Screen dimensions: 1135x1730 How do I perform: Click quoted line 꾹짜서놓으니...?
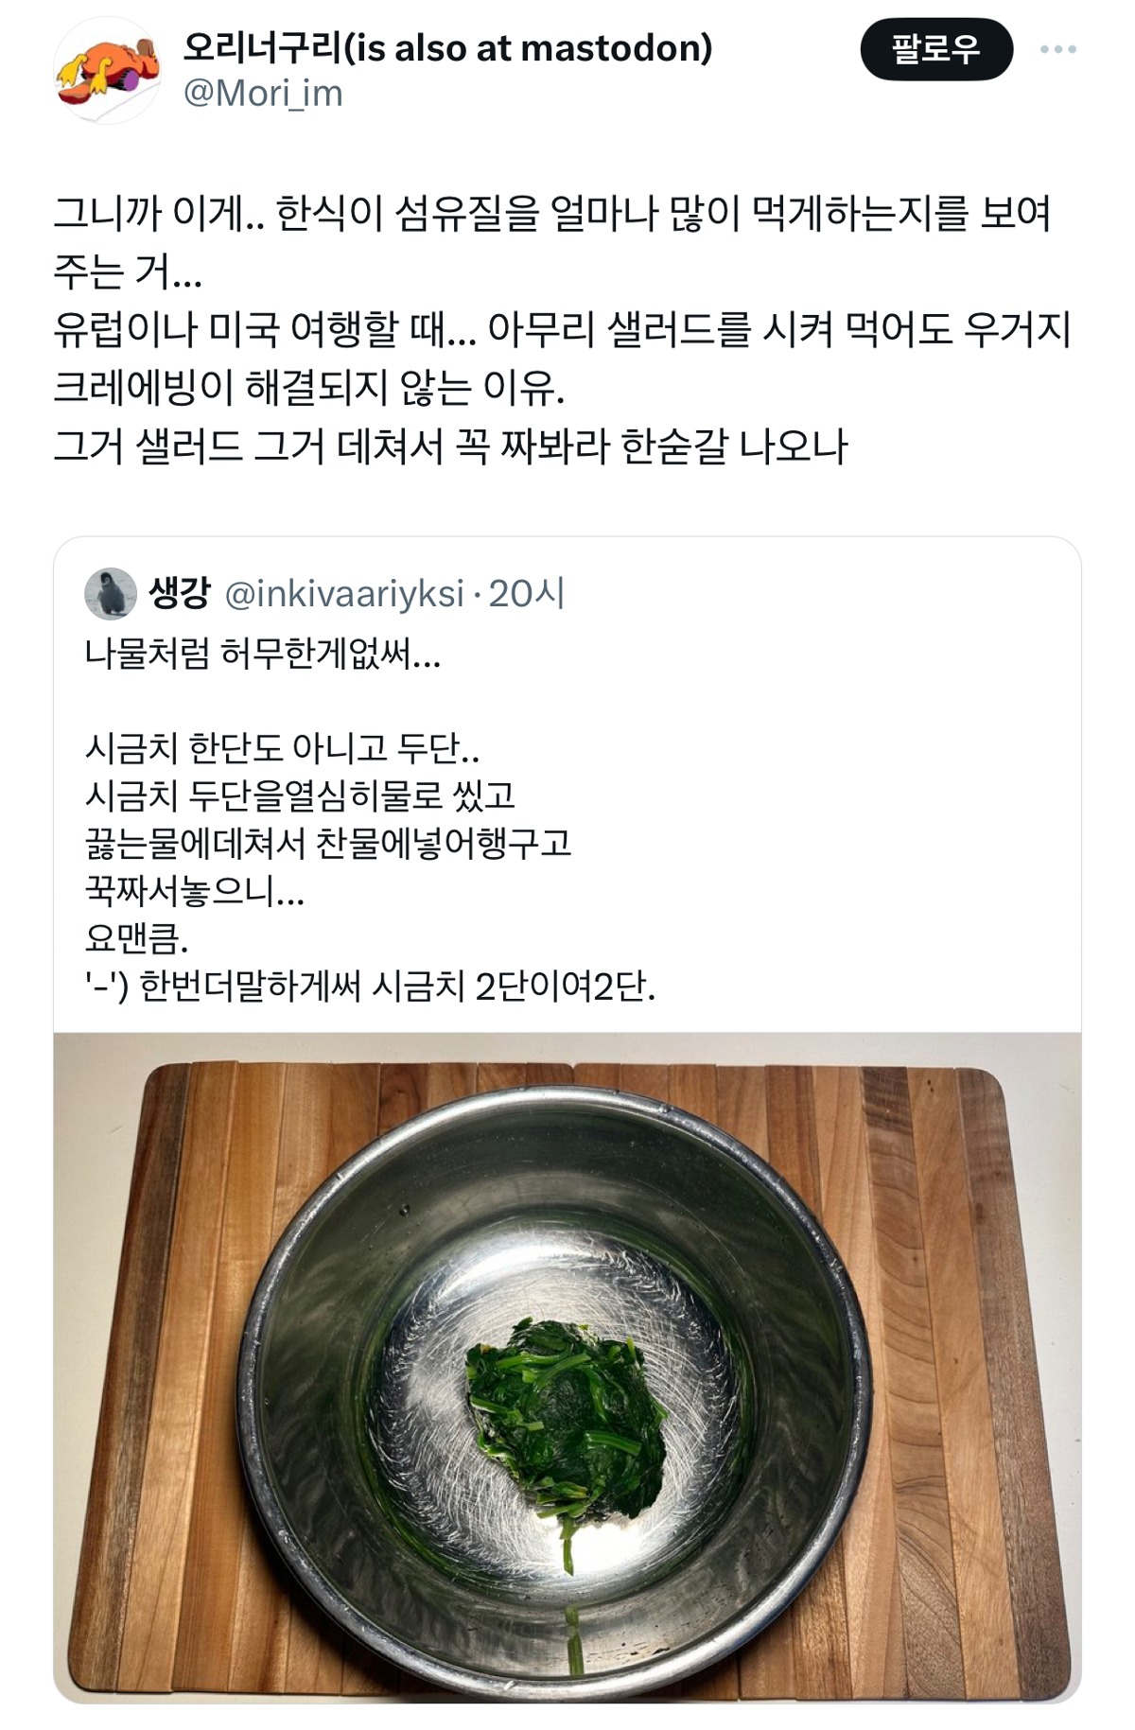pyautogui.click(x=194, y=891)
